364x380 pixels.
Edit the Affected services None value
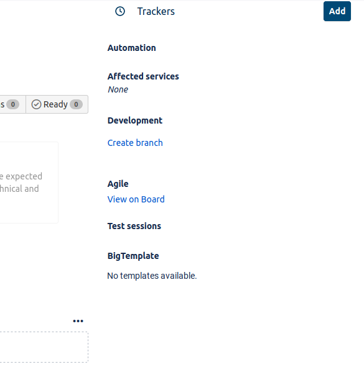(118, 89)
